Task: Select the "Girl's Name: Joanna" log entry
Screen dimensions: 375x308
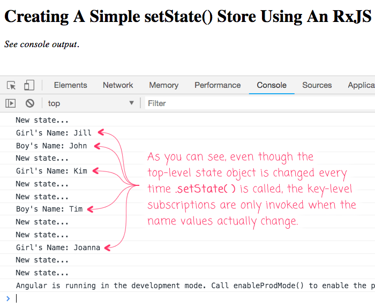Action: [187, 247]
